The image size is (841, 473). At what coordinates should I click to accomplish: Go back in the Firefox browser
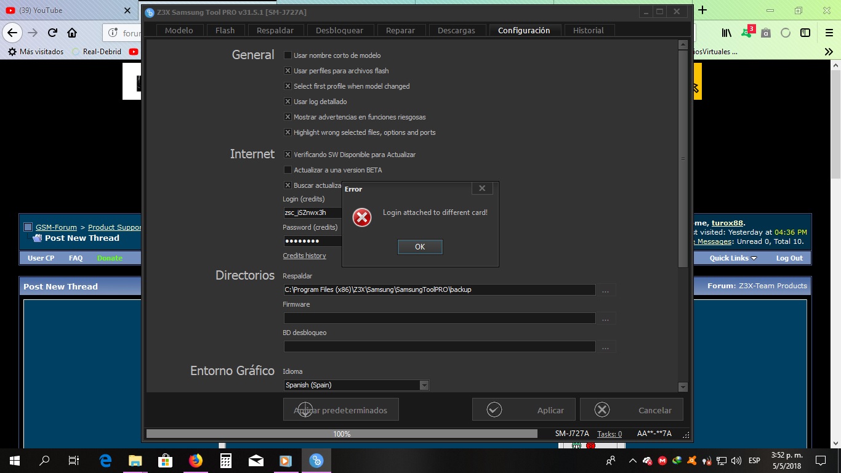pos(13,33)
